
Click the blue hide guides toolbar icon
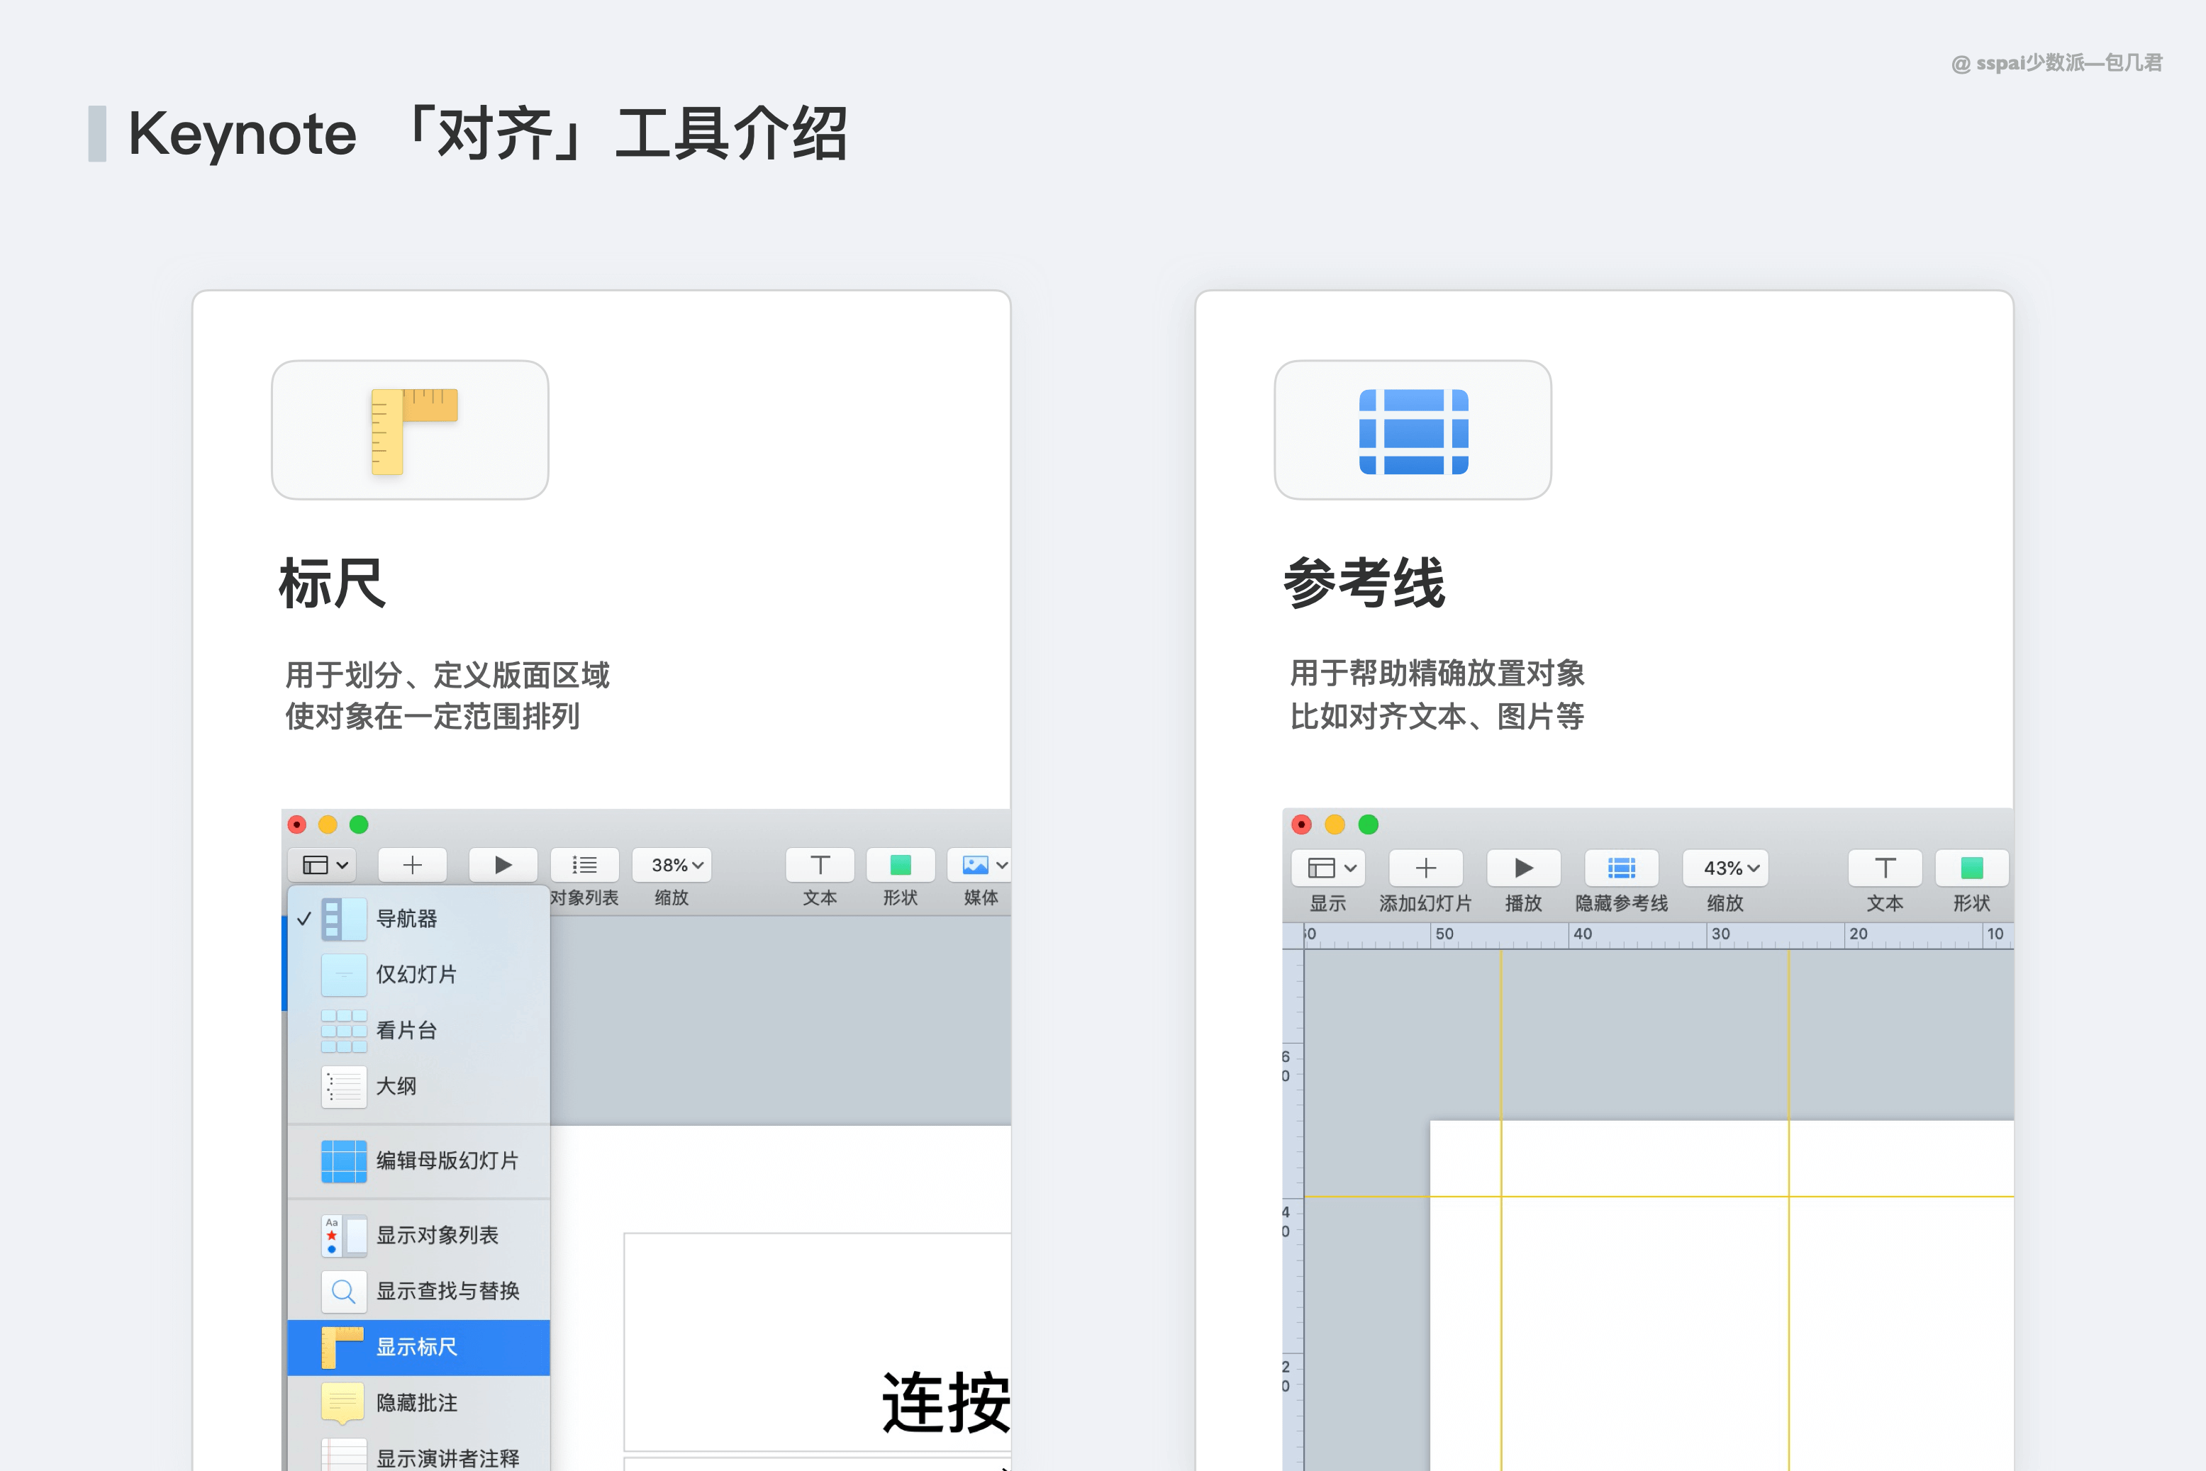[1620, 868]
